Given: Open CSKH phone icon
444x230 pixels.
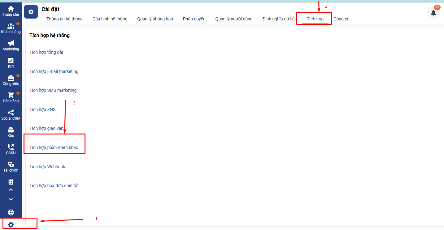Looking at the screenshot, I should click(11, 147).
